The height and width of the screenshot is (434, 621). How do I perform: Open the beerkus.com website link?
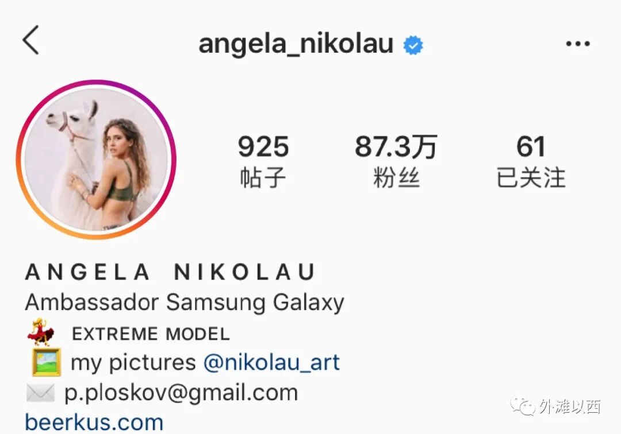(x=94, y=422)
